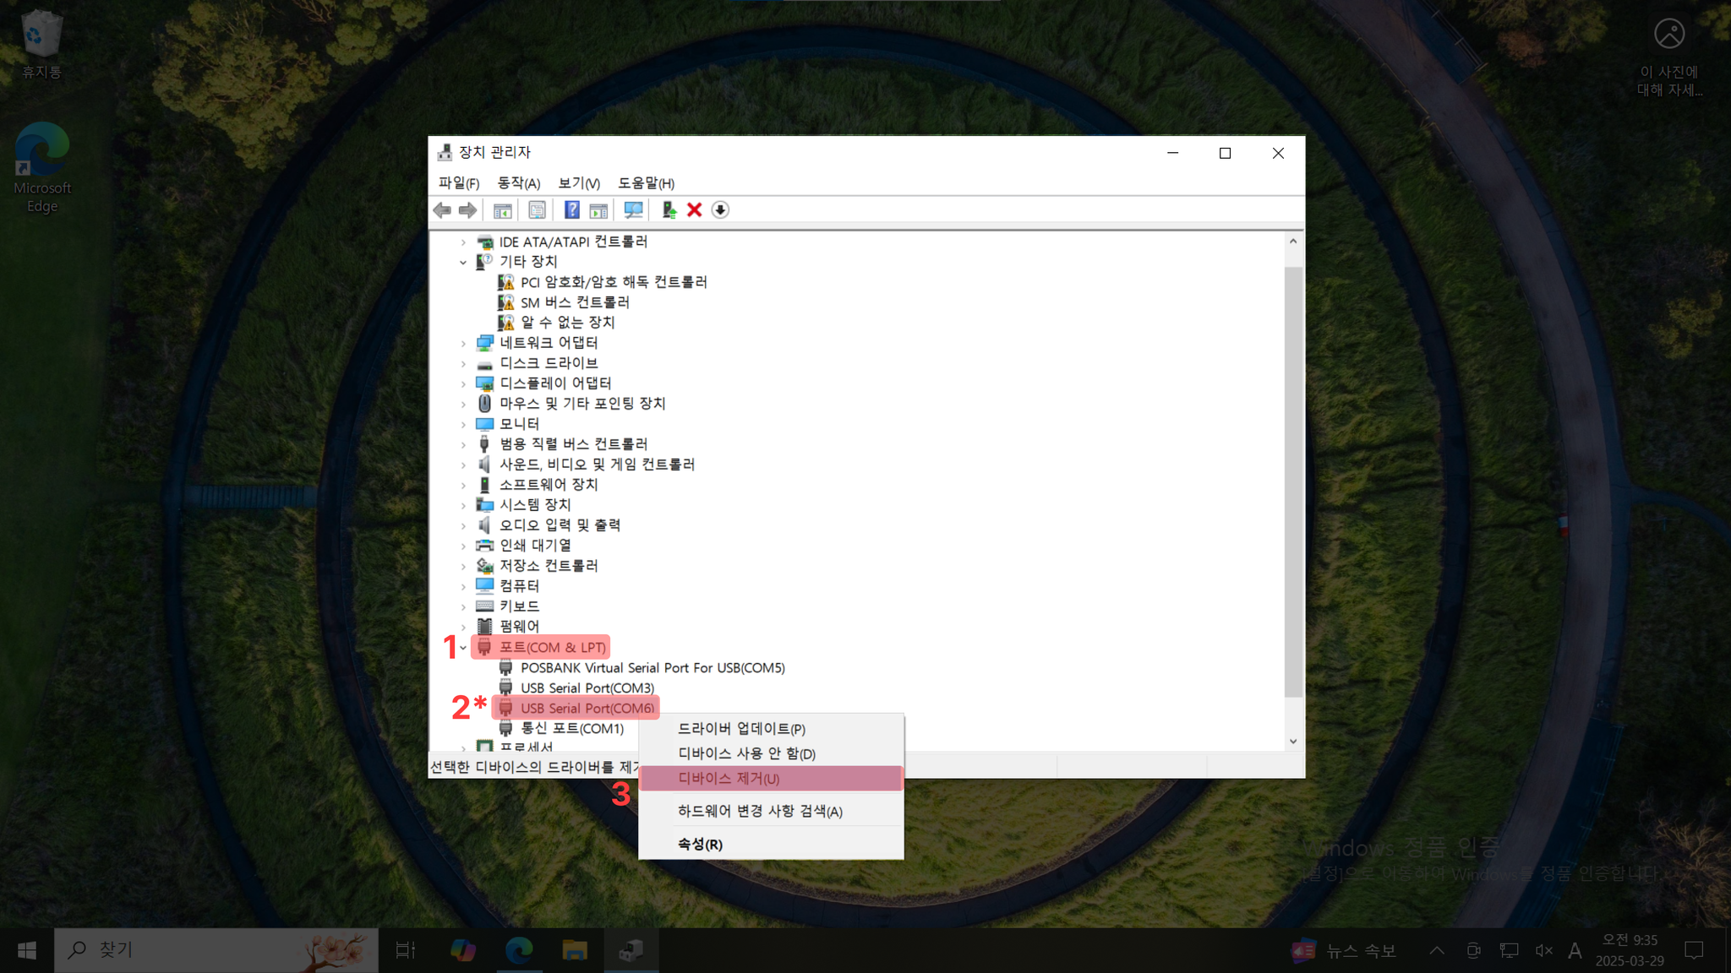1731x973 pixels.
Task: Expand 마우스 및 기타 포인팅 장치 node
Action: coord(463,404)
